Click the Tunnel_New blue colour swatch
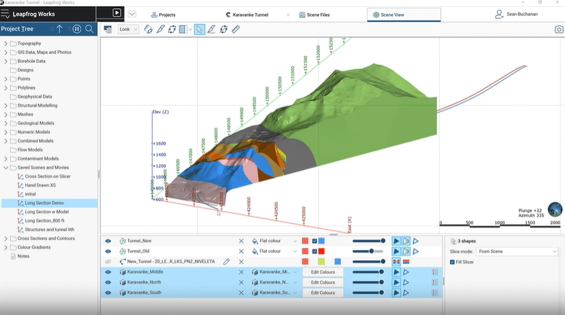 [x=321, y=241]
